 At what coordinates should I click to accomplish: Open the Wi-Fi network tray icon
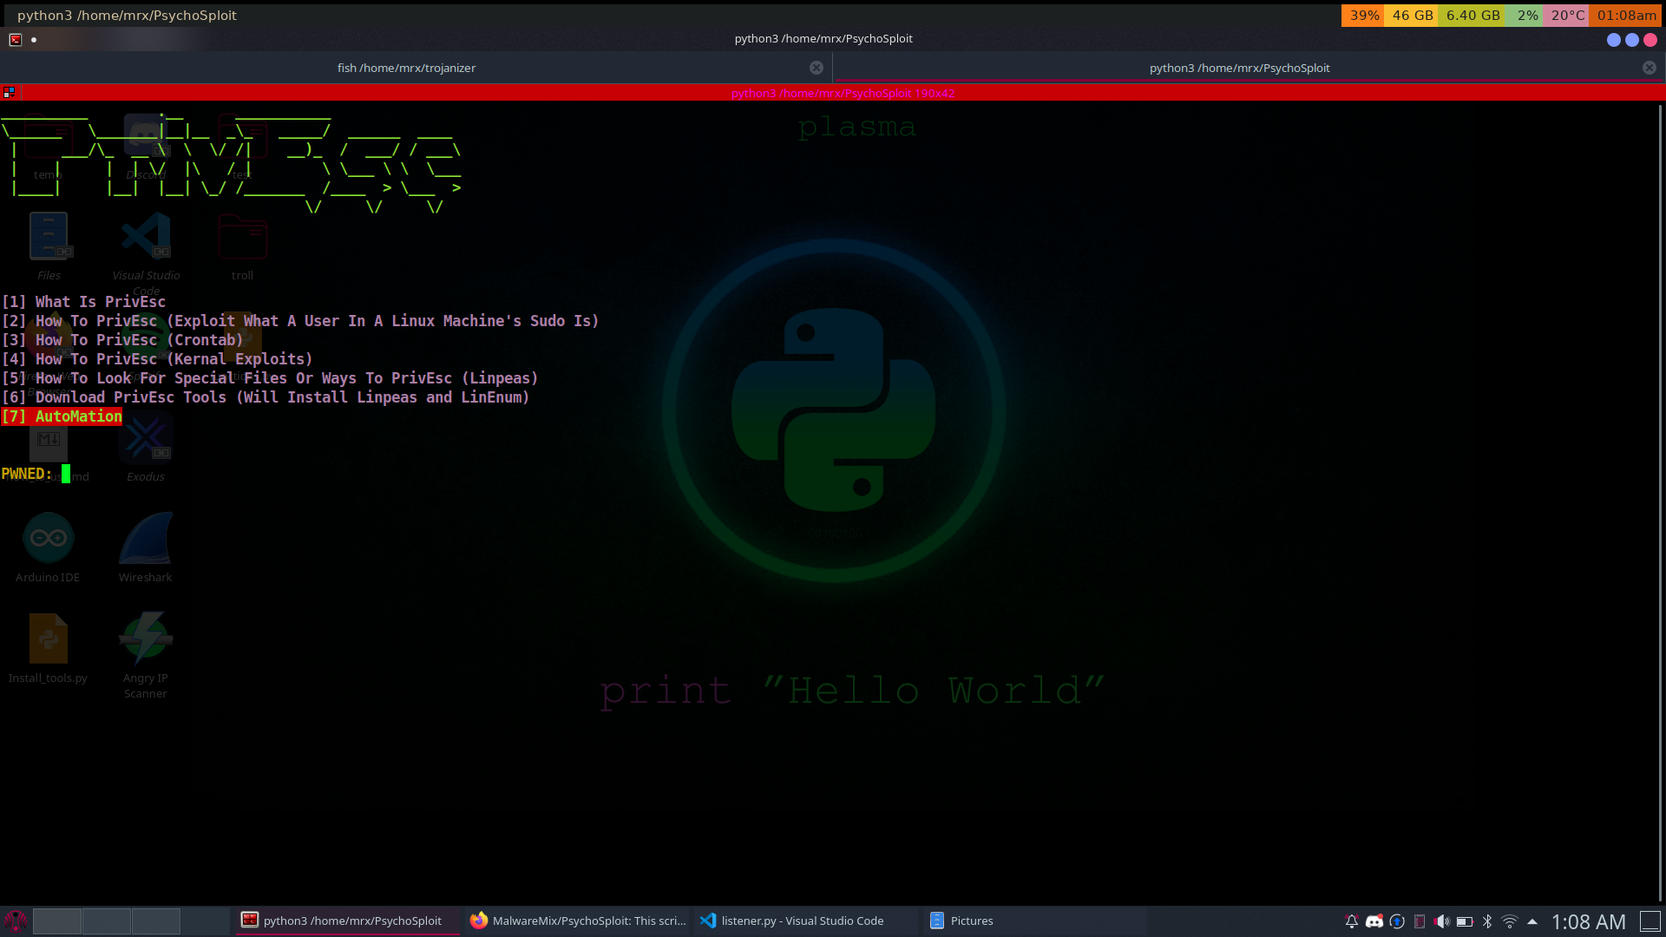click(x=1509, y=921)
